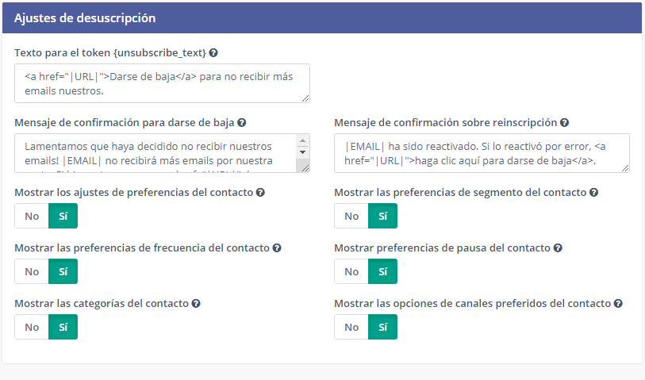Click help icon for preferred channel options
Screen dimensions: 645x380
(x=618, y=303)
